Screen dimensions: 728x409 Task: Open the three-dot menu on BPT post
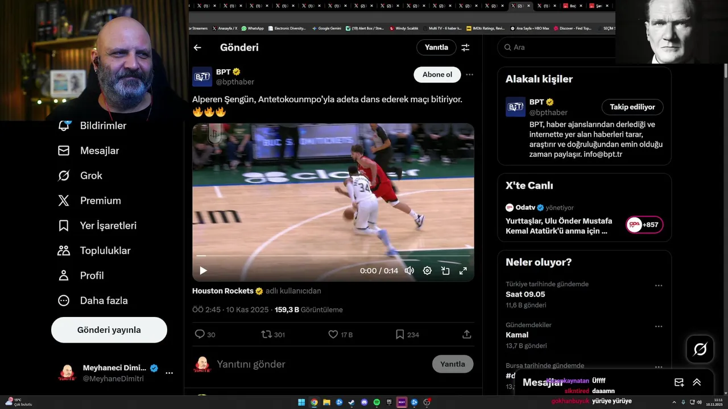469,74
